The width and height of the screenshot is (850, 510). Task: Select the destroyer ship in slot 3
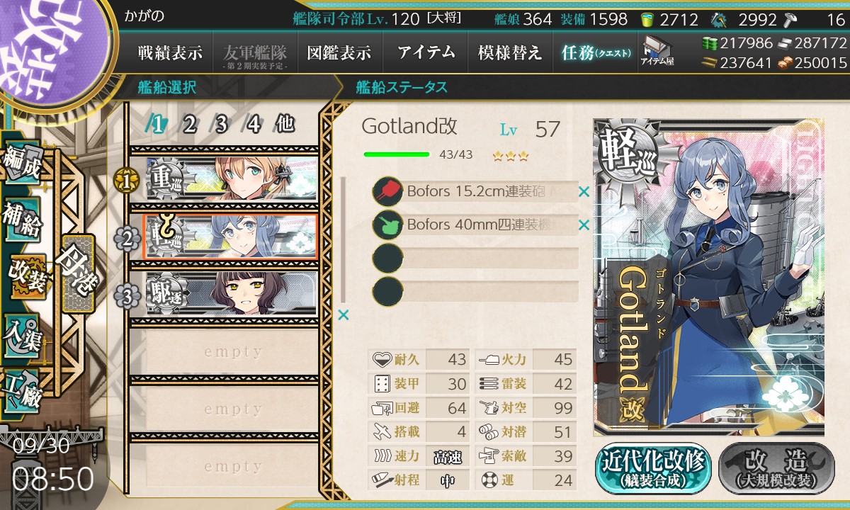[x=232, y=293]
